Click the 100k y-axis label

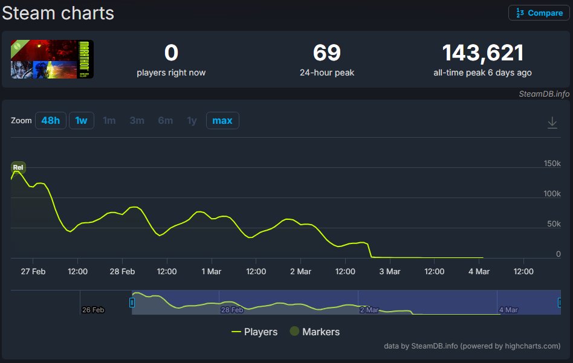pyautogui.click(x=552, y=193)
